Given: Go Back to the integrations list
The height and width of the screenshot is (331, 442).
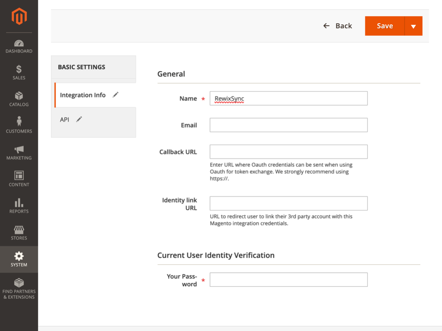Looking at the screenshot, I should point(338,26).
